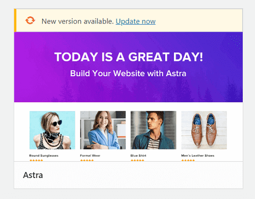Open the Formal Wear product image
Viewport: 255px width, 199px height.
tap(103, 130)
